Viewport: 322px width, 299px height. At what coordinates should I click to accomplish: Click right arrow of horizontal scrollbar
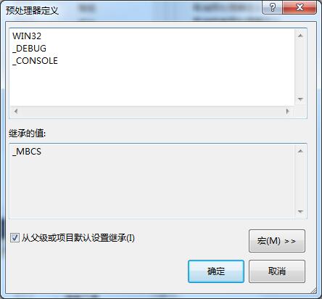287,111
